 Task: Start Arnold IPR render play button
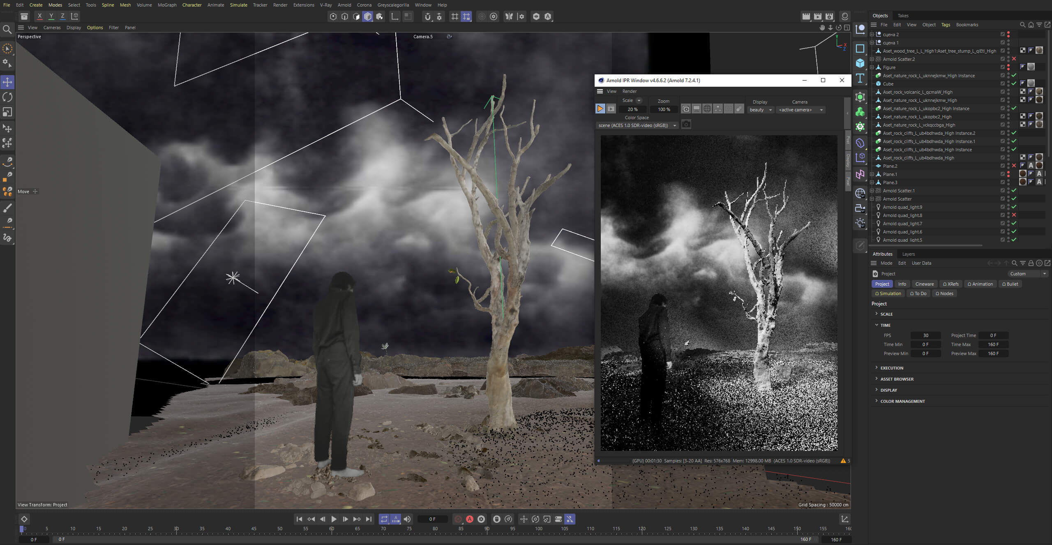[600, 109]
